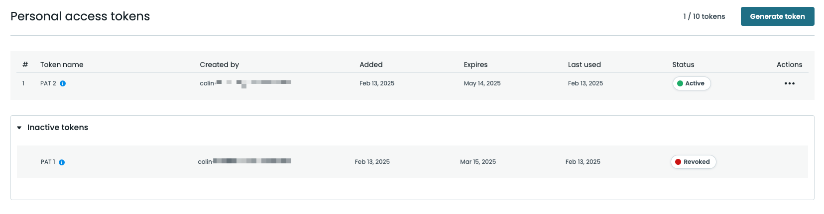824x214 pixels.
Task: Click the green Active status badge
Action: point(691,83)
